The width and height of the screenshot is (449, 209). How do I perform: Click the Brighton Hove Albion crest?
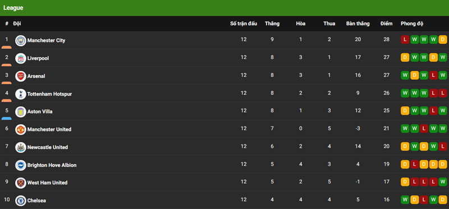(x=21, y=165)
